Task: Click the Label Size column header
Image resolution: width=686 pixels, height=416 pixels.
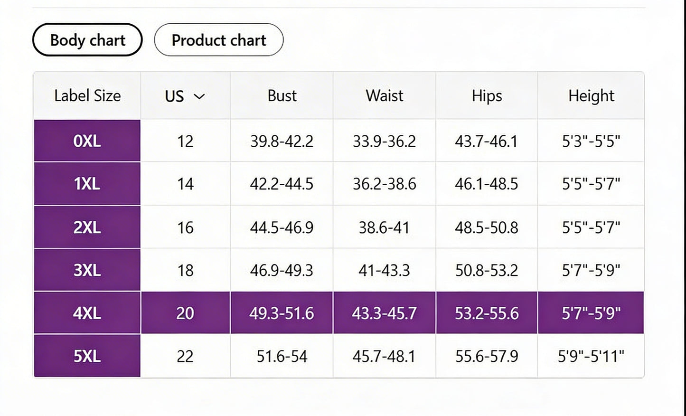Action: [87, 96]
